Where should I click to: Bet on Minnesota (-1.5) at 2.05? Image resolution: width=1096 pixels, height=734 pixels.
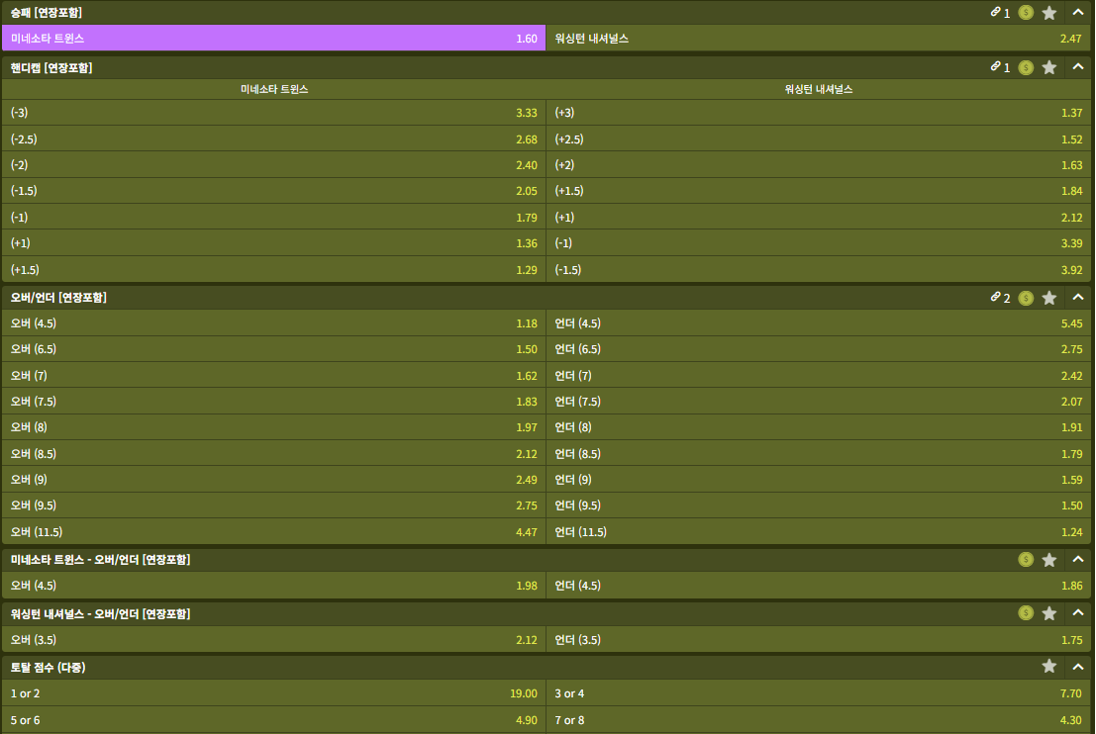(273, 191)
